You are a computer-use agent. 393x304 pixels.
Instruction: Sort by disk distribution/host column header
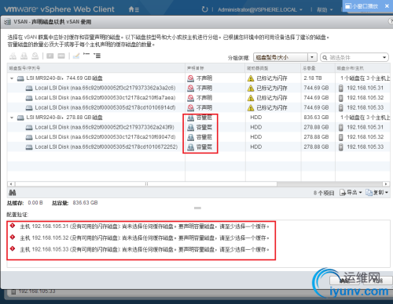coord(362,68)
